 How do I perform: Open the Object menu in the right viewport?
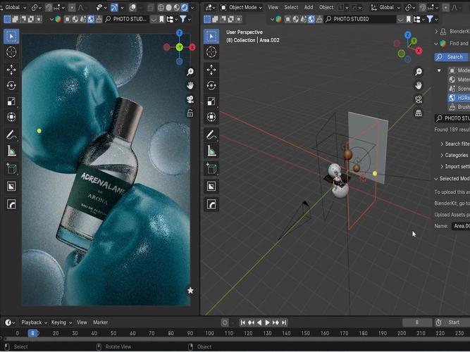click(326, 7)
